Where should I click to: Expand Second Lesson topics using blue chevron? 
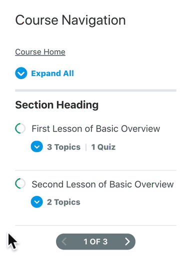coord(37,202)
